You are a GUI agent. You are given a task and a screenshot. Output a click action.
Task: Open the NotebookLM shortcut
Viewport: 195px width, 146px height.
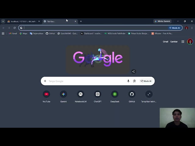coord(80,96)
